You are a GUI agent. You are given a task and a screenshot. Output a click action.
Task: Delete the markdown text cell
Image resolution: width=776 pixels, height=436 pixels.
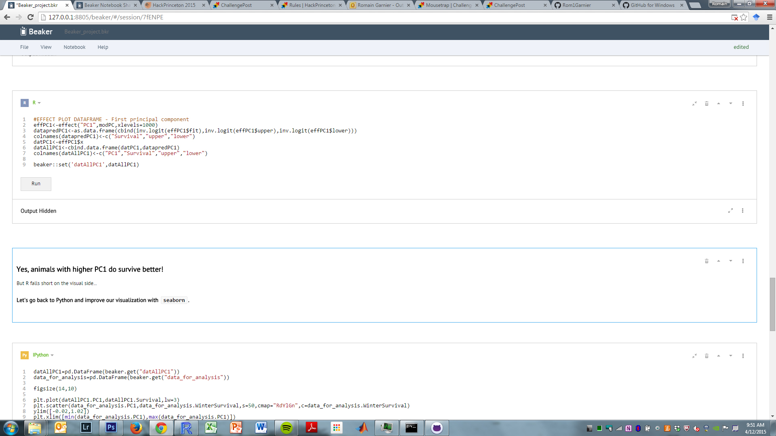point(706,261)
